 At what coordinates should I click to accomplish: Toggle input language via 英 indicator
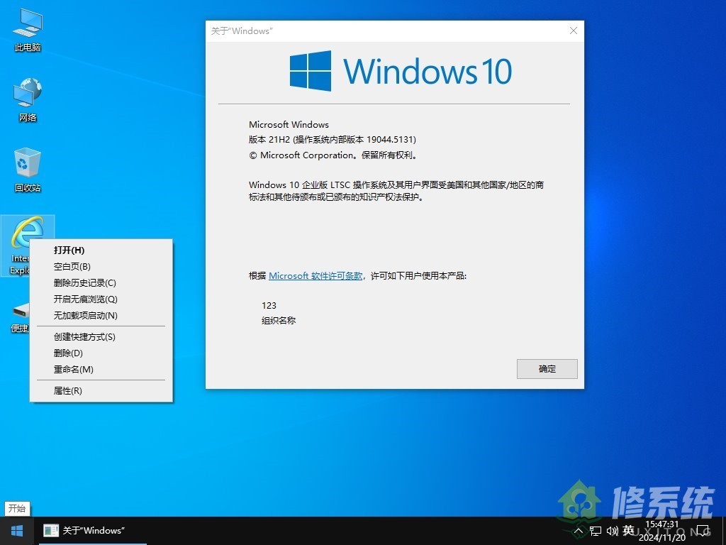tap(628, 530)
